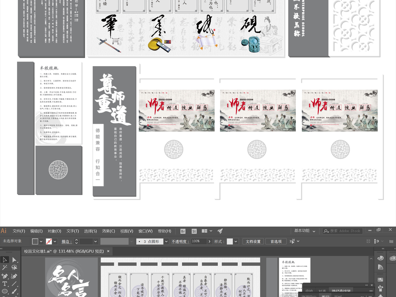Select the Pen tool
396x297 pixels.
[5, 276]
